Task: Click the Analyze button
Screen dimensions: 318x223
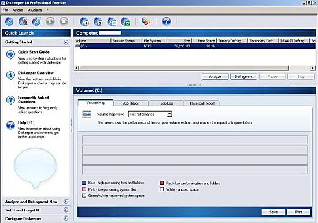Action: pyautogui.click(x=215, y=77)
